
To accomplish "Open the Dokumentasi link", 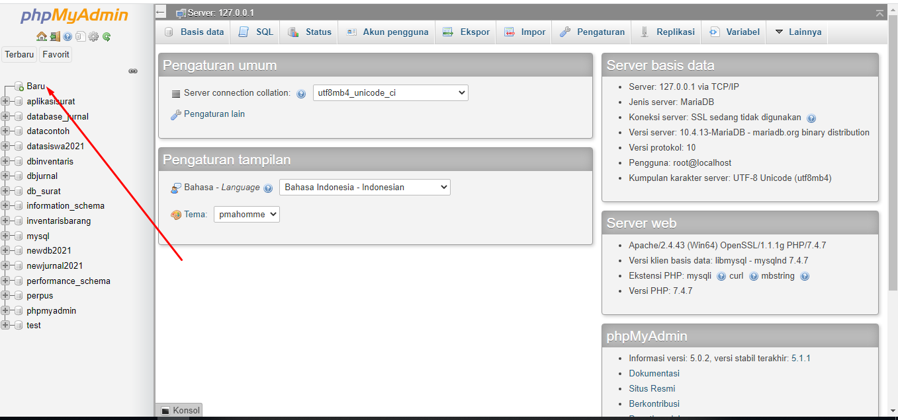I will [654, 373].
